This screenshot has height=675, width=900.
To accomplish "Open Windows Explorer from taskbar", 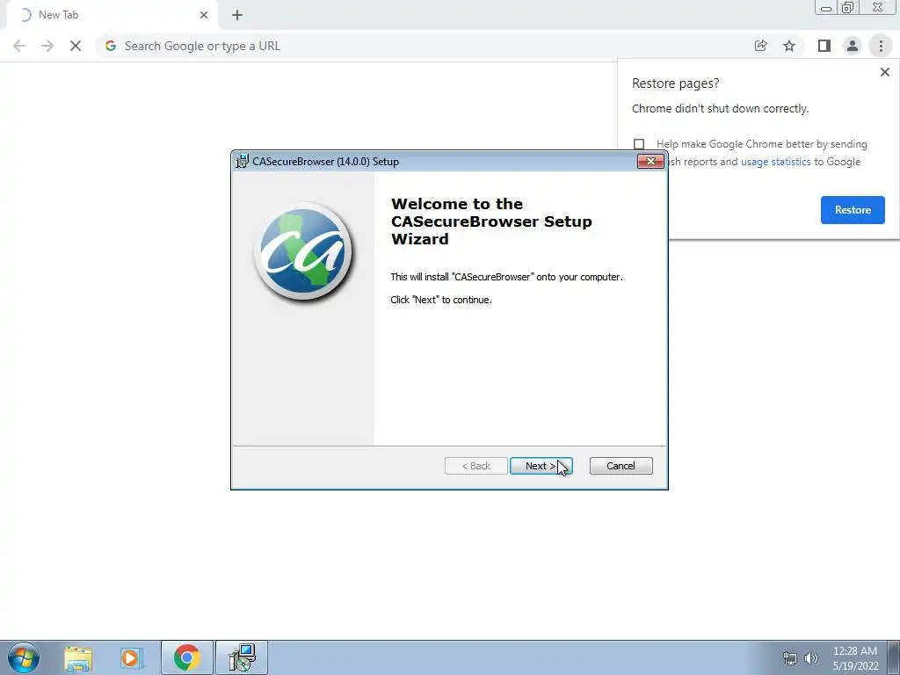I will 78,657.
